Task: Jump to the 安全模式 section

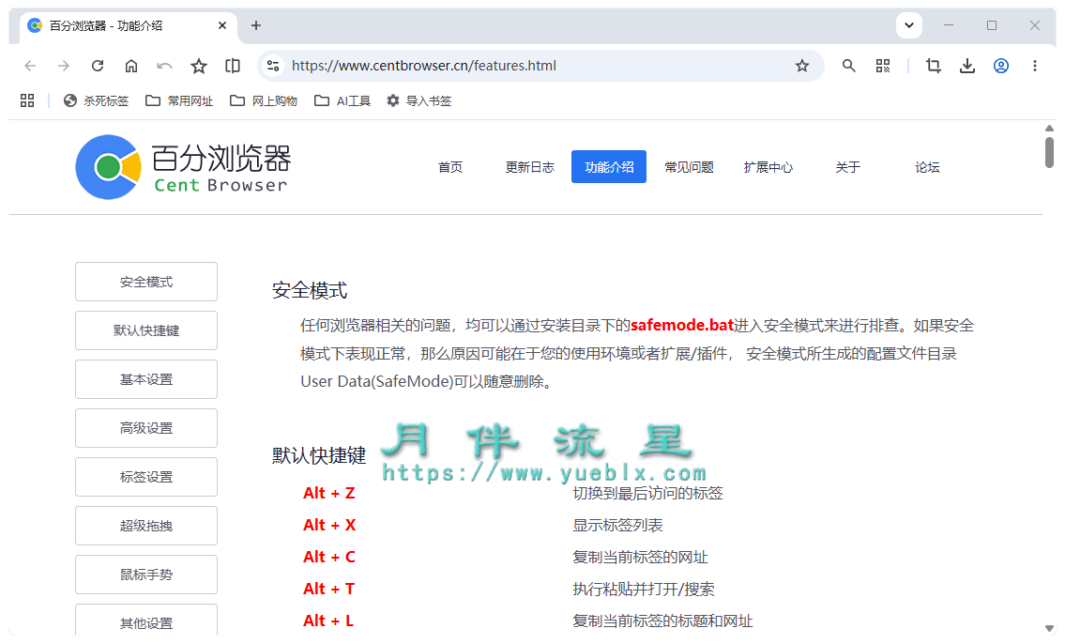Action: 146,282
